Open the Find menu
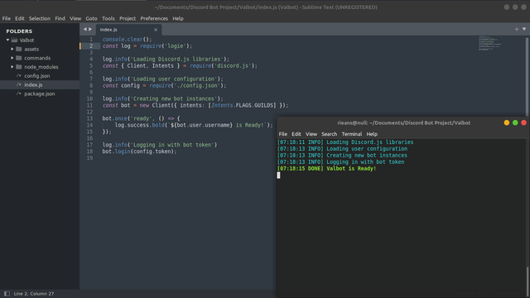 [x=60, y=18]
